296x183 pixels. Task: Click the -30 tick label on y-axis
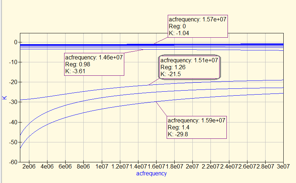pyautogui.click(x=13, y=102)
